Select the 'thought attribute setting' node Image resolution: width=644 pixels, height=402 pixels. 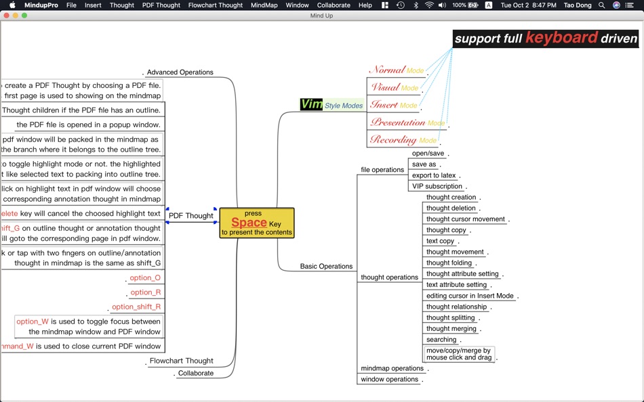(x=462, y=273)
